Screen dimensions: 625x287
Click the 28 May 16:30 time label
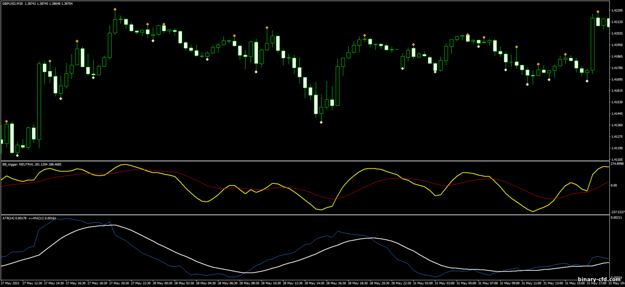[x=336, y=283]
